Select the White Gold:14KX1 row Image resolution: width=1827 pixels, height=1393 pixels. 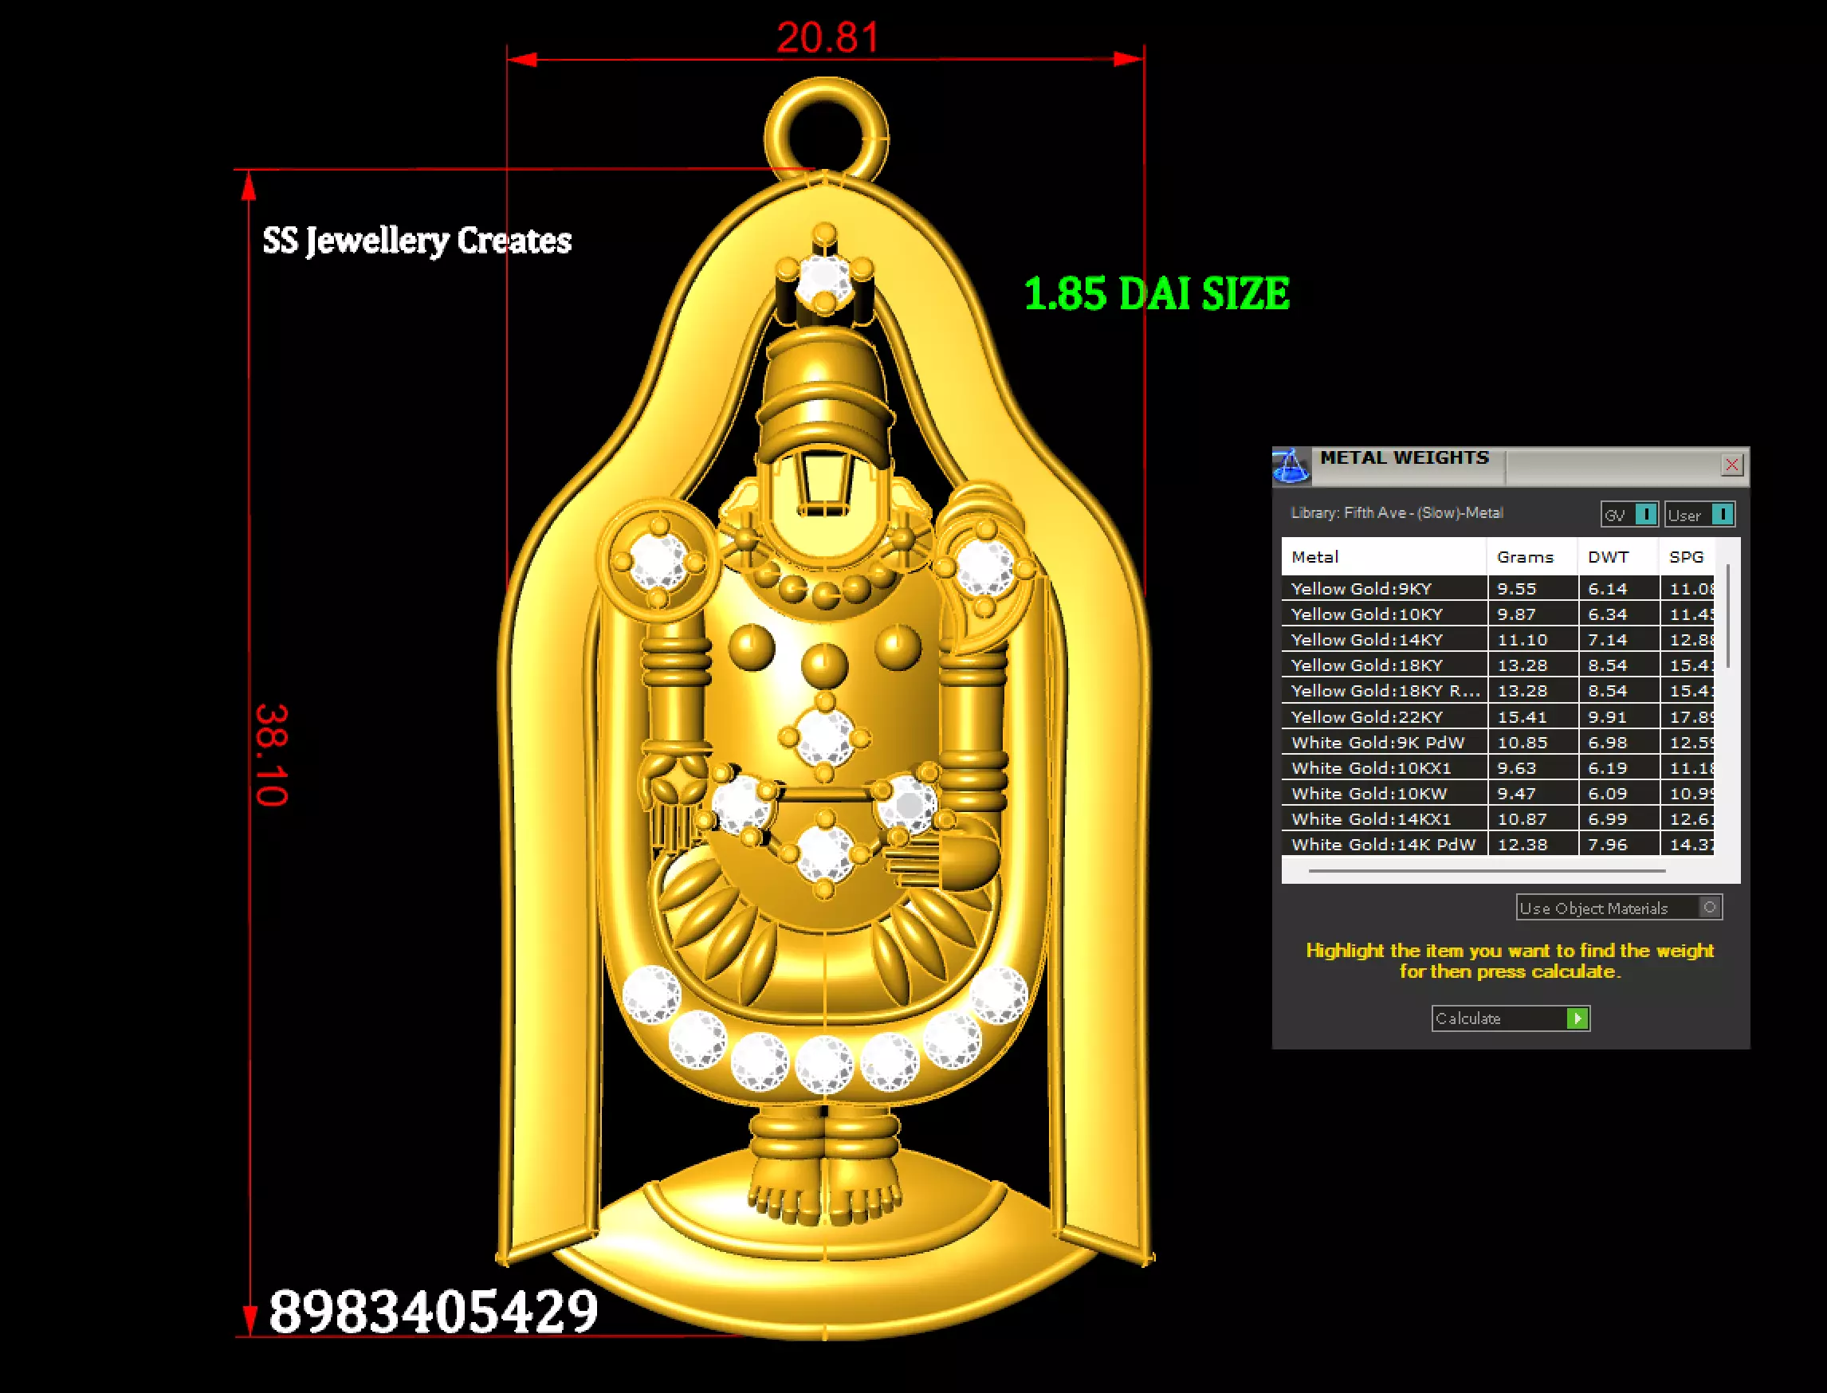(x=1498, y=819)
